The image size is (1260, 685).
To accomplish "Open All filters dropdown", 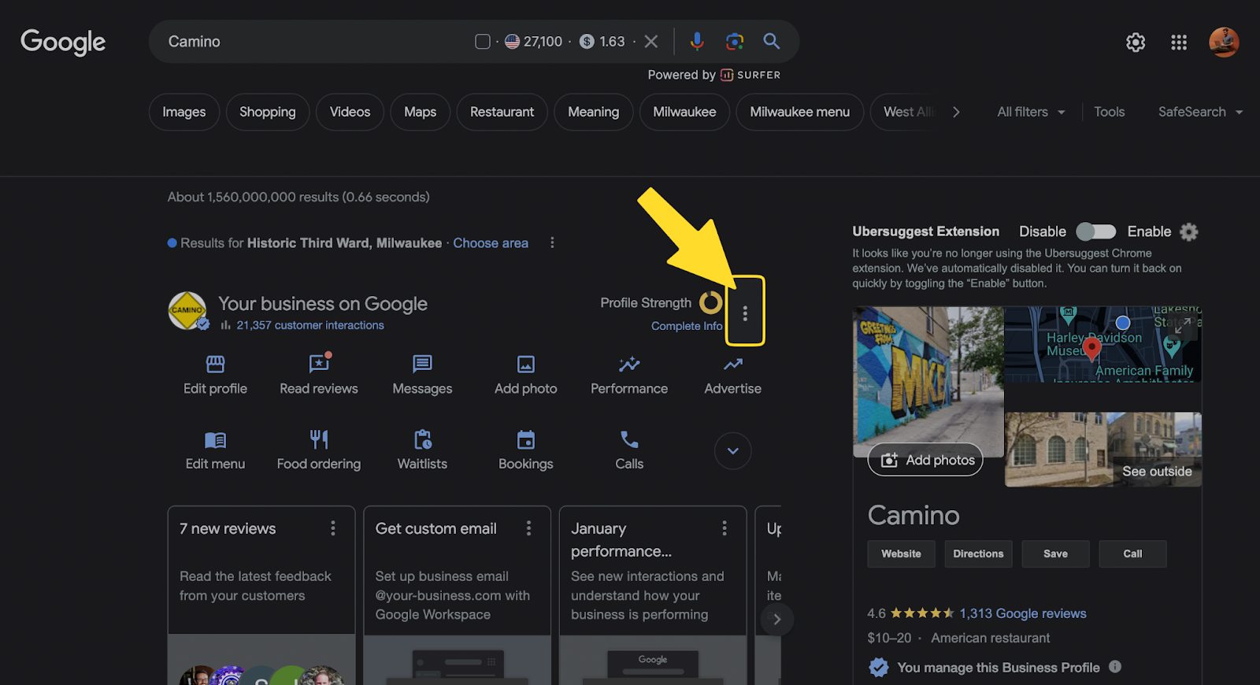I will point(1031,112).
